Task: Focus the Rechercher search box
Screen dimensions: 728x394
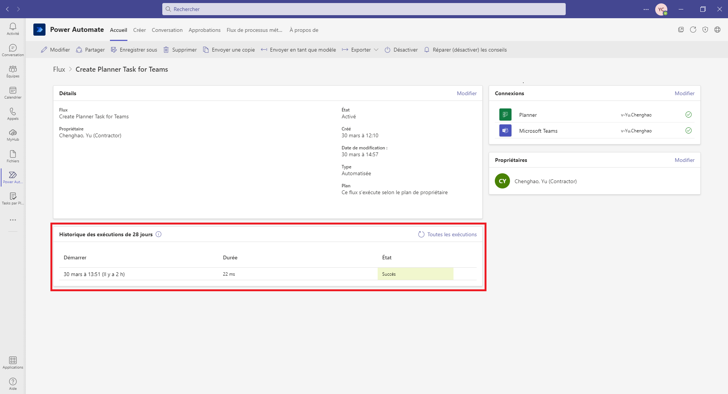Action: 364,9
